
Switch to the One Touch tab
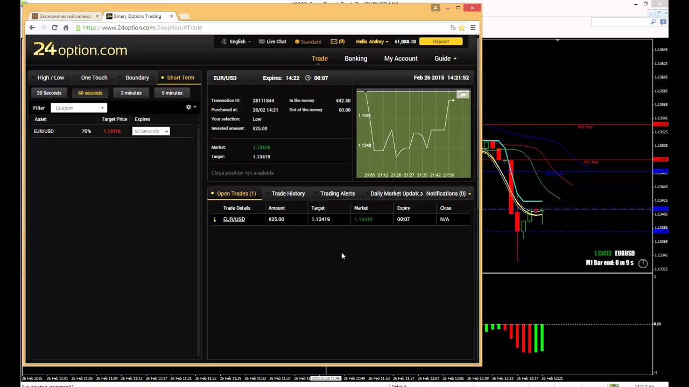[94, 77]
